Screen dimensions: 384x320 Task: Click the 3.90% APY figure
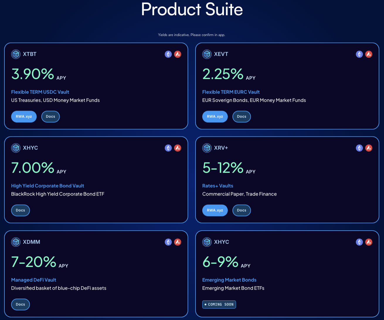pyautogui.click(x=39, y=74)
